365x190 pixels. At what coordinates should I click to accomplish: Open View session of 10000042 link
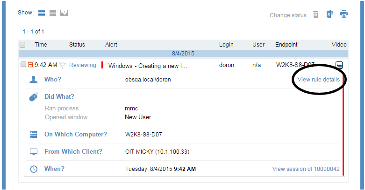point(306,169)
